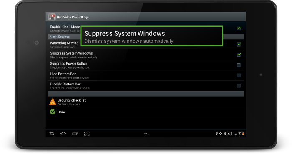The width and height of the screenshot is (292, 154).
Task: Select the Suppress System Windows row label
Action: tap(71, 53)
